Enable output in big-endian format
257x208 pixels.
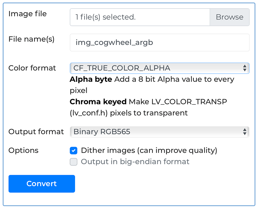(x=74, y=162)
